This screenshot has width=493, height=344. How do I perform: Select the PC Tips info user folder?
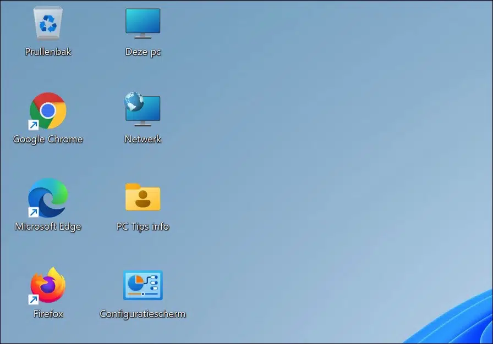143,197
